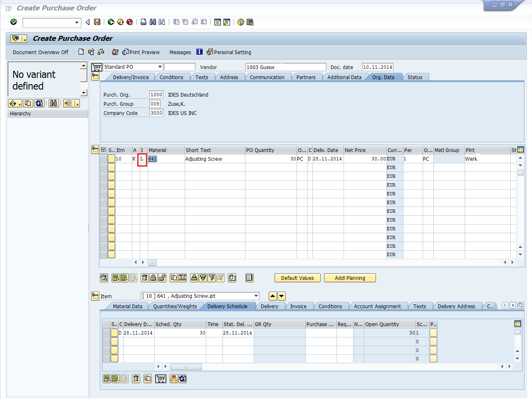532x399 pixels.
Task: Click the status box for item 10
Action: click(111, 159)
